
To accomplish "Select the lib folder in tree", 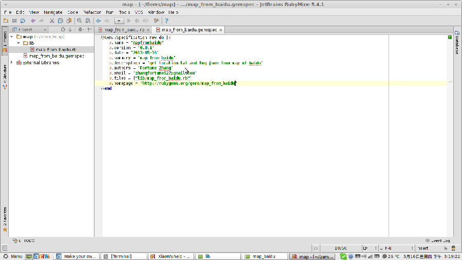I will pos(31,43).
